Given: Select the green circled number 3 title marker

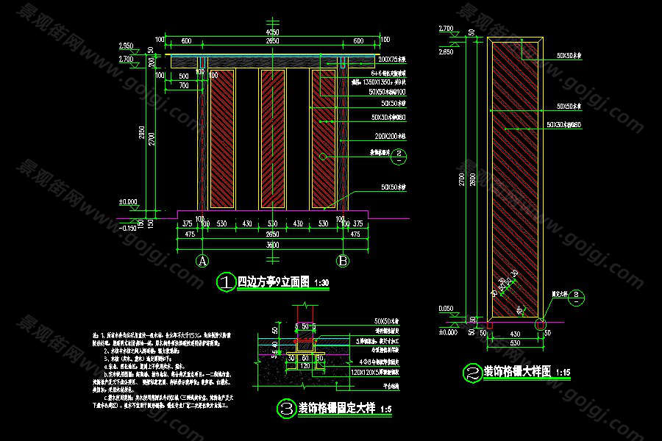Looking at the screenshot, I should [x=285, y=410].
